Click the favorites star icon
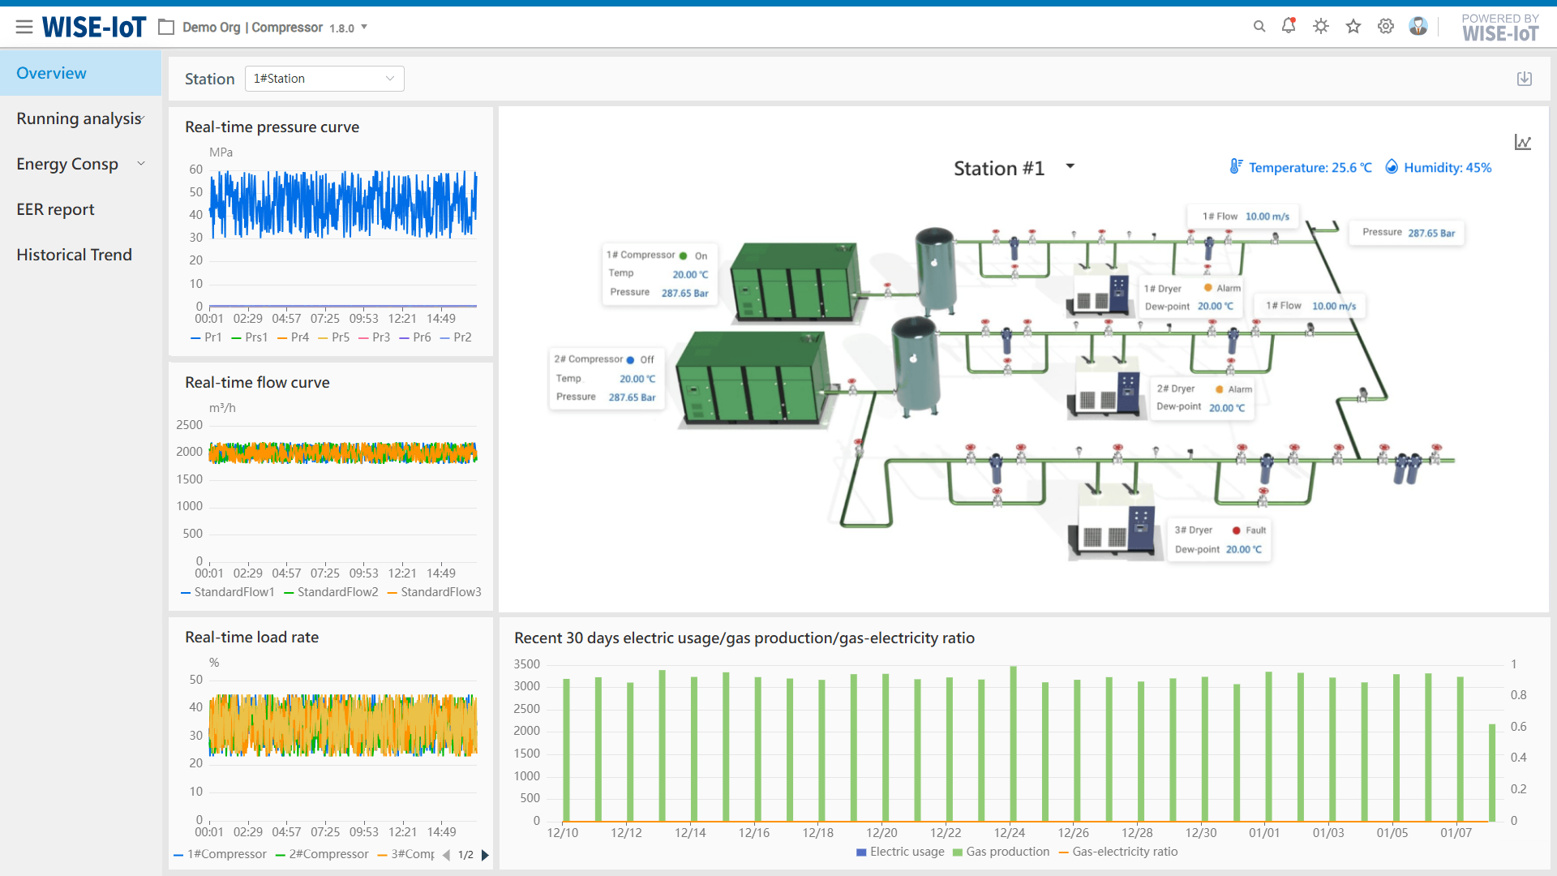Viewport: 1557px width, 876px height. pyautogui.click(x=1353, y=27)
